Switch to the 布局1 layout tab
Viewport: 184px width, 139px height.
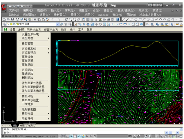tap(22, 125)
